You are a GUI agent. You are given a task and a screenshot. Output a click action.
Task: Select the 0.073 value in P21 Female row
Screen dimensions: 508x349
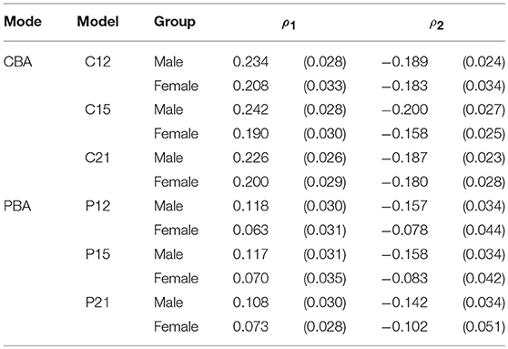click(x=250, y=326)
